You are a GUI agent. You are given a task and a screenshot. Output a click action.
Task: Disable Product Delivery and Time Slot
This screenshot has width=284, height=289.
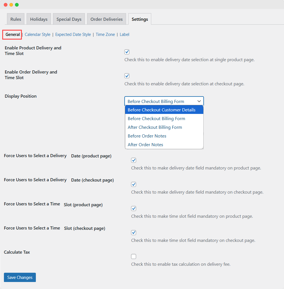[x=127, y=52]
